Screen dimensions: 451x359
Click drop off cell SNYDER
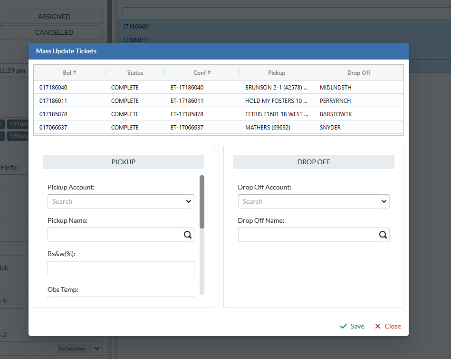[x=330, y=127]
